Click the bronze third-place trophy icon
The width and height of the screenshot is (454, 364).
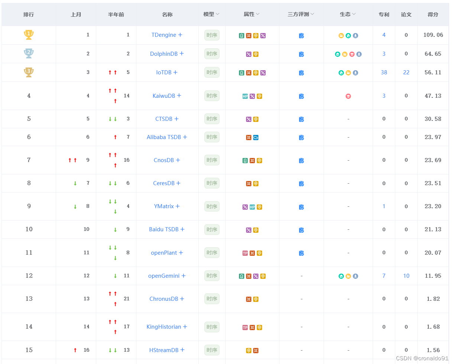tap(29, 72)
